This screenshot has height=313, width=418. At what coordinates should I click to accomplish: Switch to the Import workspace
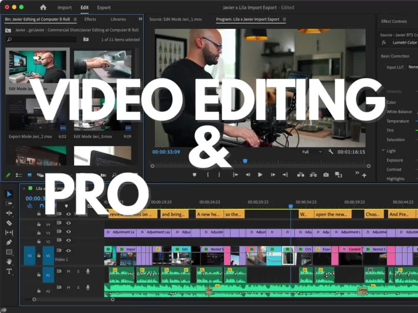tap(64, 8)
